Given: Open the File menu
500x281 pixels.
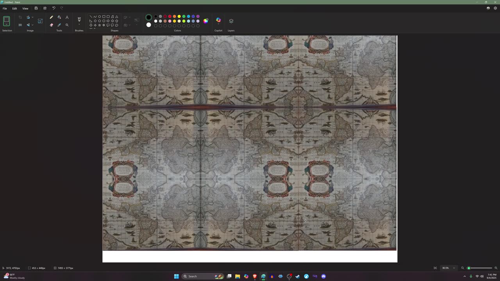Looking at the screenshot, I should coord(5,8).
